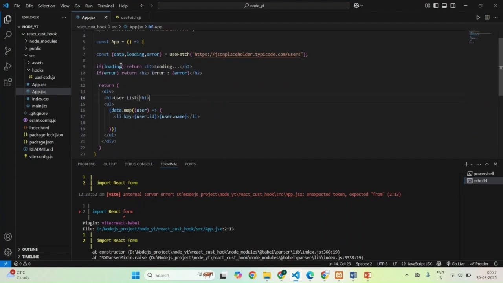Switch to the useFetch.js editor tab
Screen dimensions: 503x283
131,17
